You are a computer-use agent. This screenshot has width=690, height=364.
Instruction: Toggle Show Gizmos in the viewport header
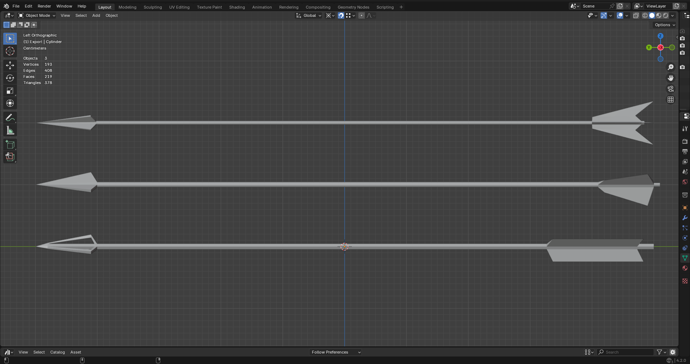604,15
